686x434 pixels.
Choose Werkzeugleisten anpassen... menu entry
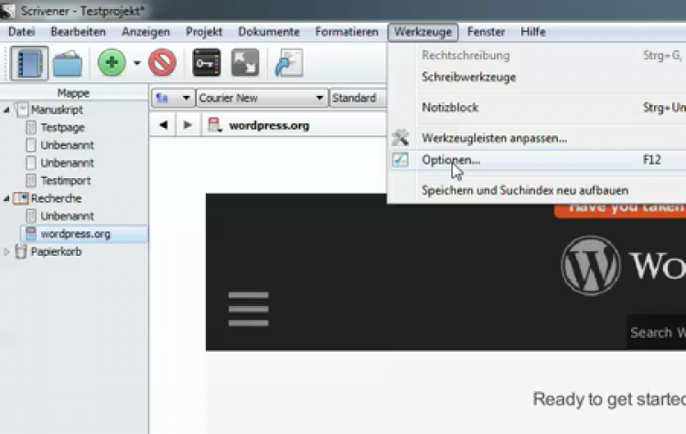[x=494, y=138]
